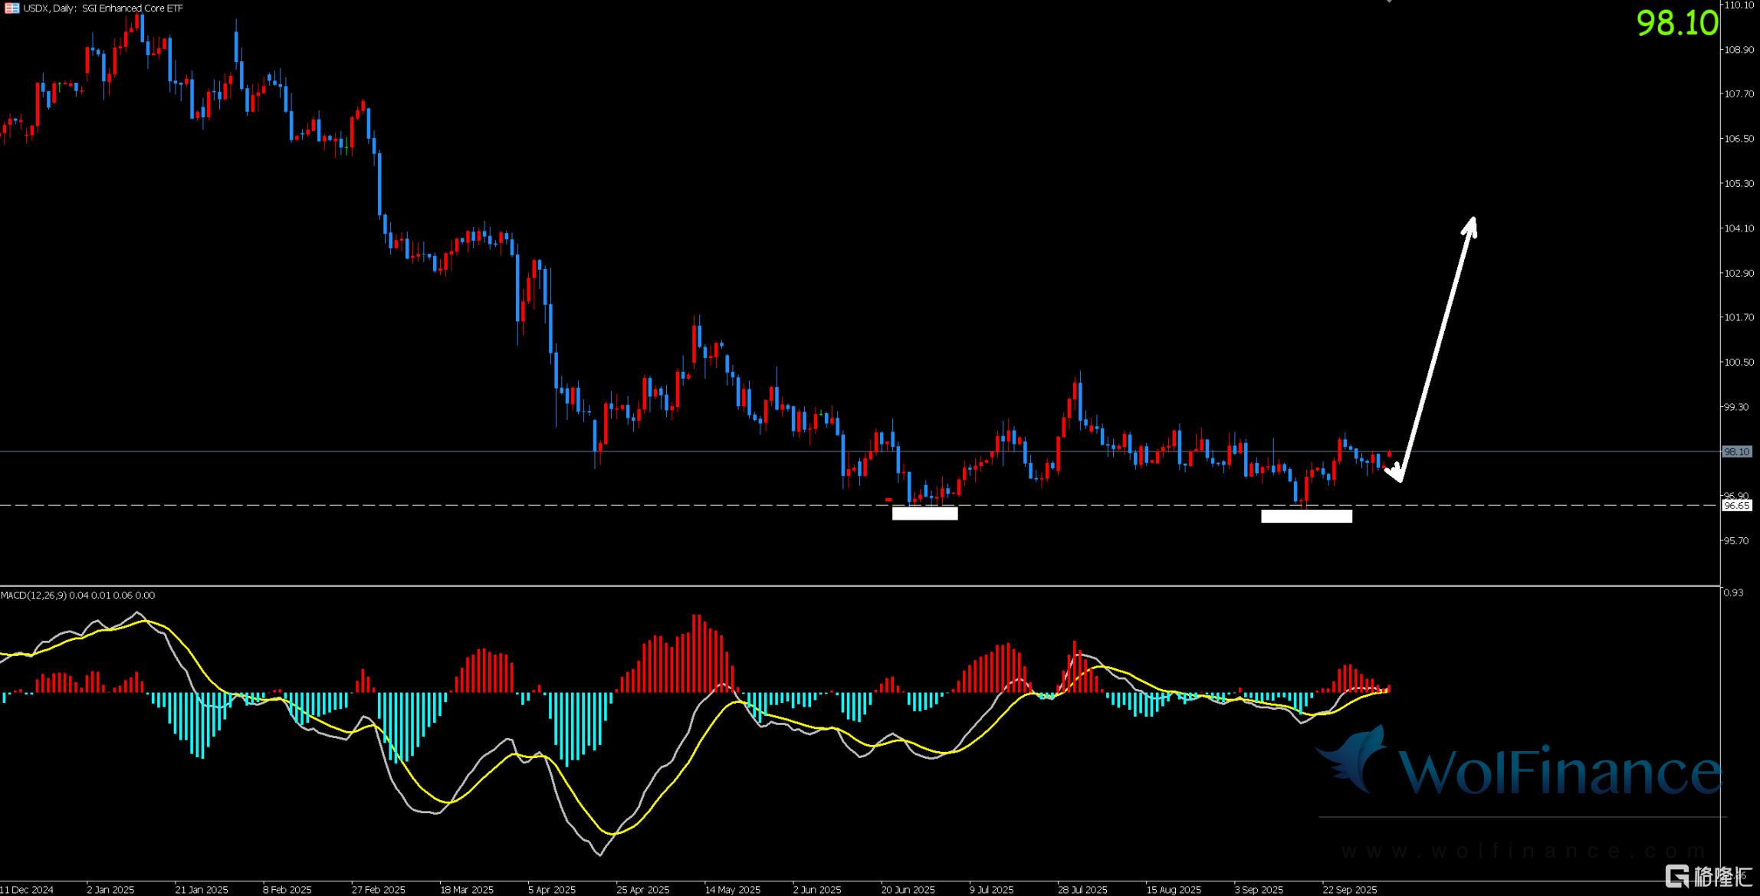This screenshot has width=1760, height=896.
Task: Click the 98.10 current price tag on axis
Action: pos(1736,452)
